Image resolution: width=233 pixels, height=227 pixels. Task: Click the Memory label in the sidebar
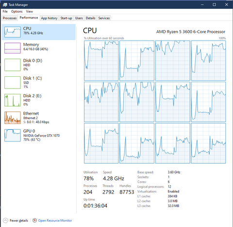point(31,44)
